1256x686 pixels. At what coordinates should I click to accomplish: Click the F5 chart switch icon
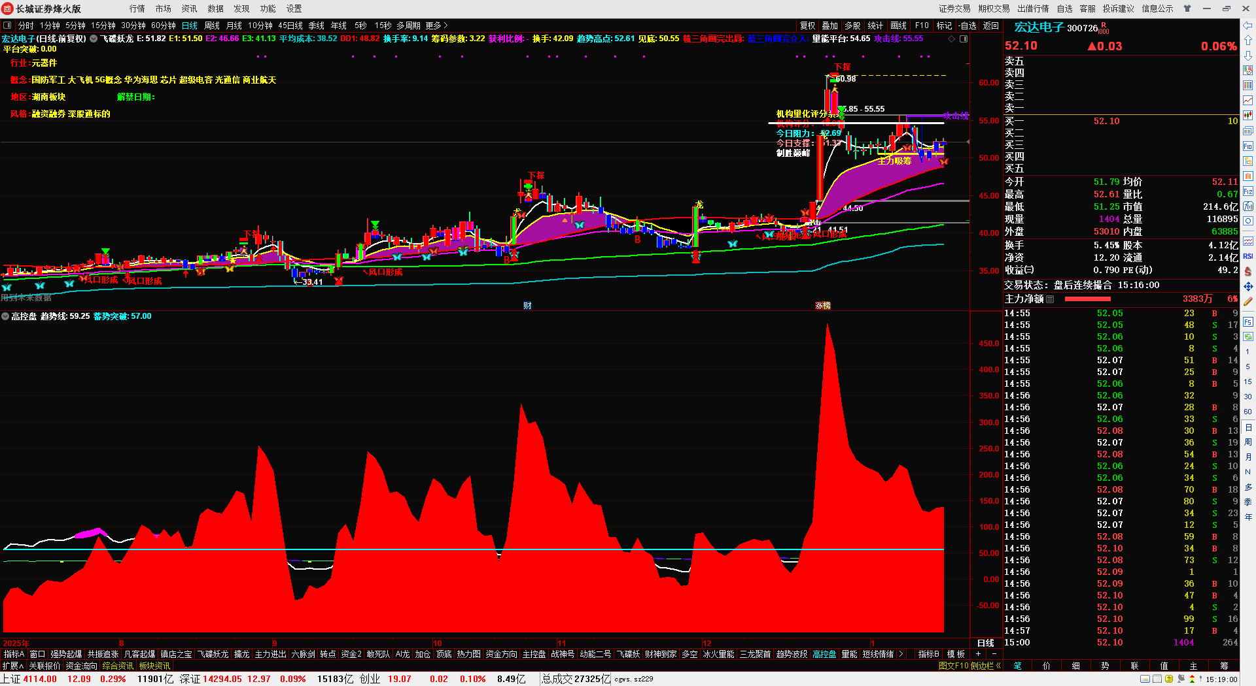pyautogui.click(x=1248, y=321)
